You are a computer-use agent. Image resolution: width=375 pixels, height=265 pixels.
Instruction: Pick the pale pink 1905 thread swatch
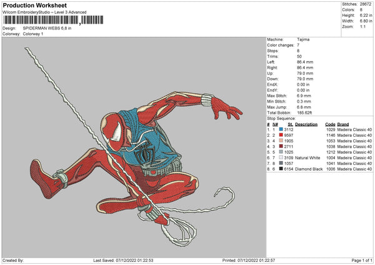click(281, 140)
